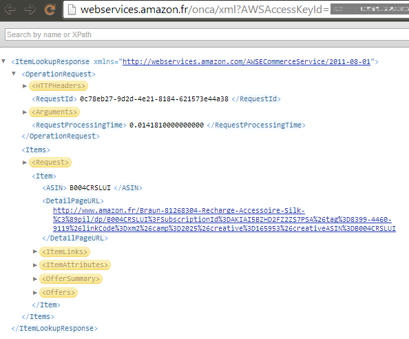
Task: Click the closing RequestId tag
Action: (256, 99)
